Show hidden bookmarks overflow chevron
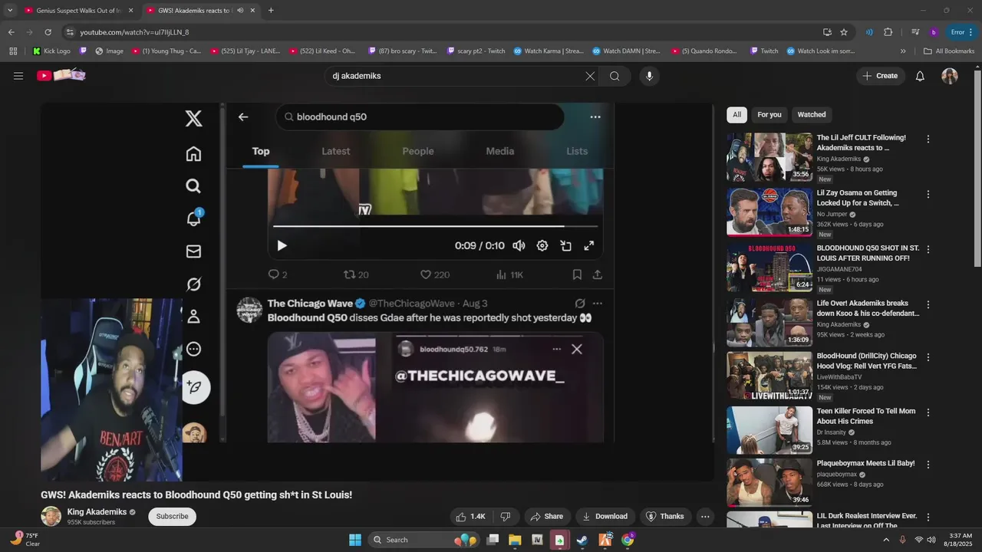The image size is (982, 552). pos(903,51)
